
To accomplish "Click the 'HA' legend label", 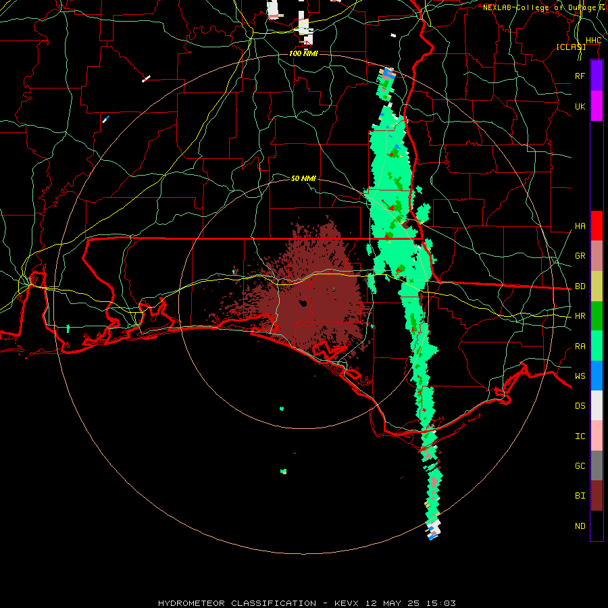I will pyautogui.click(x=580, y=226).
